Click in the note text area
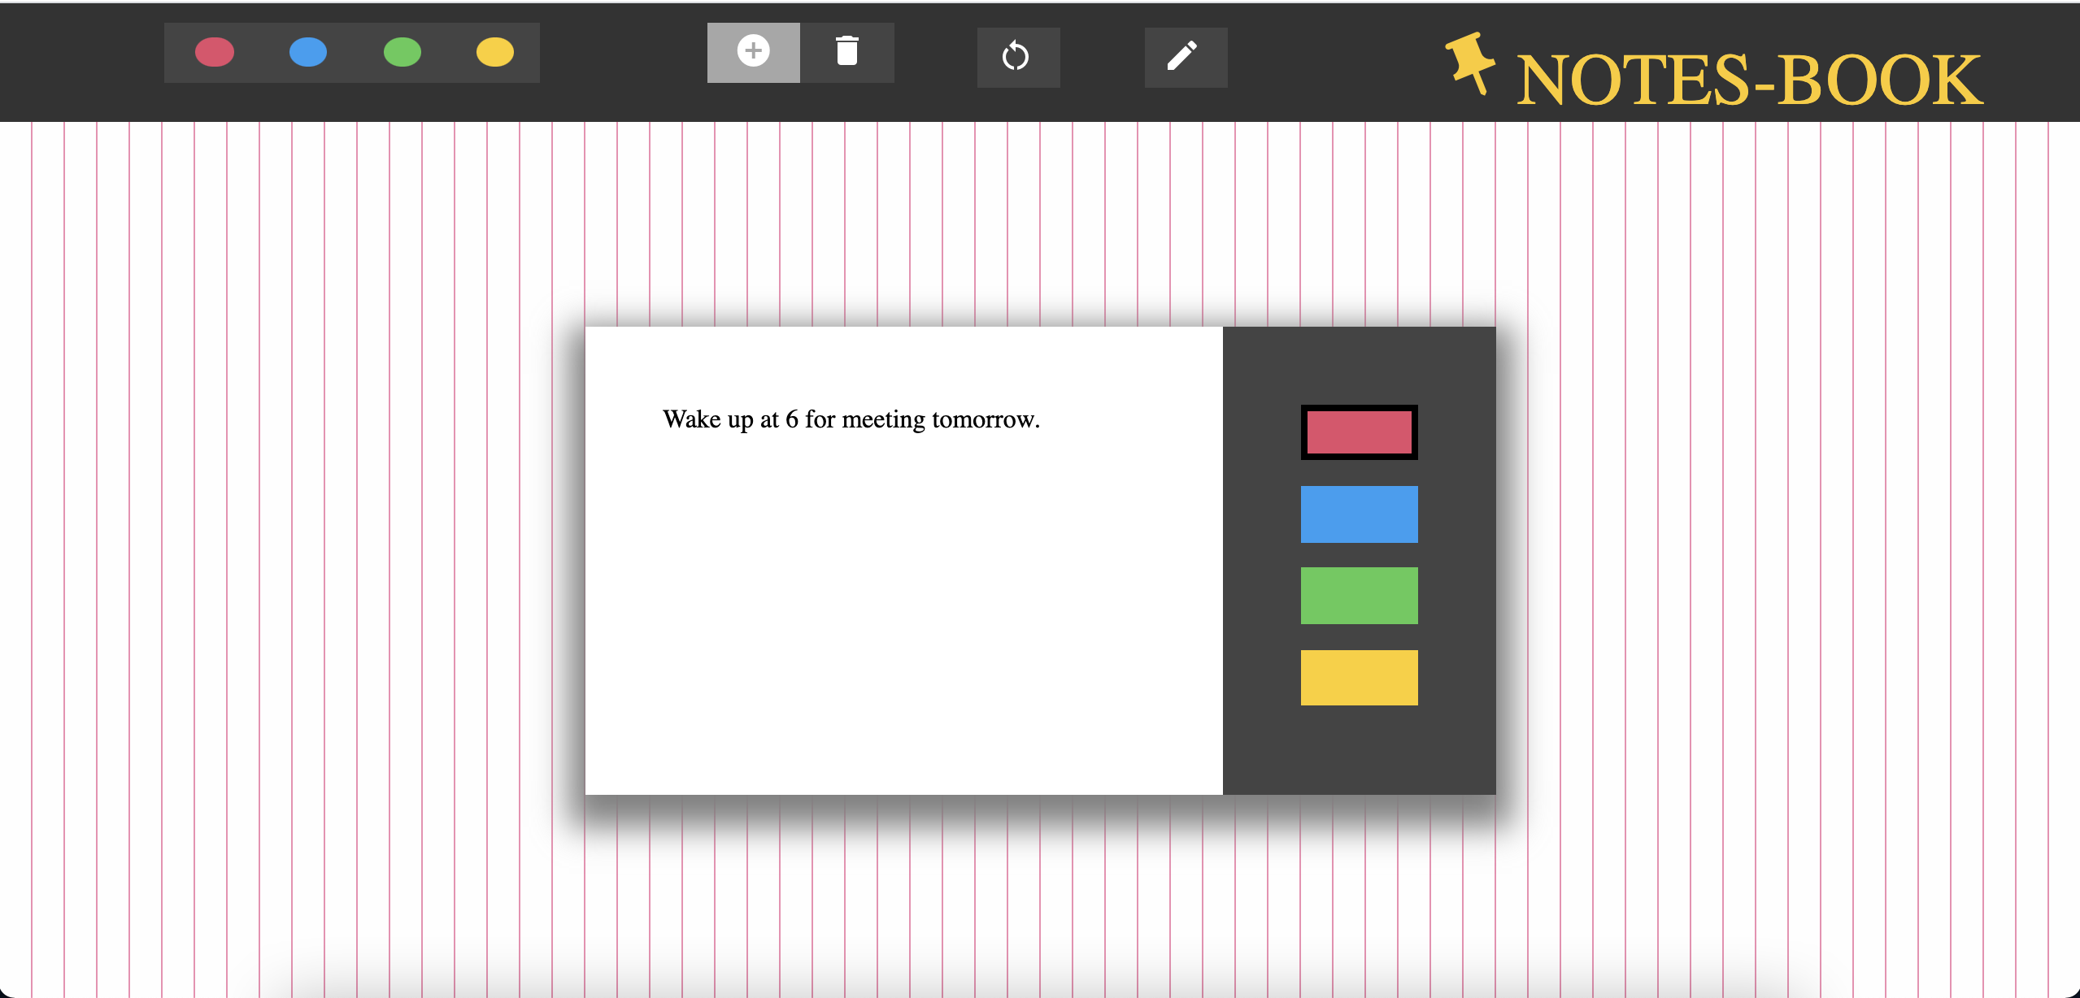Viewport: 2080px width, 998px height. point(903,561)
